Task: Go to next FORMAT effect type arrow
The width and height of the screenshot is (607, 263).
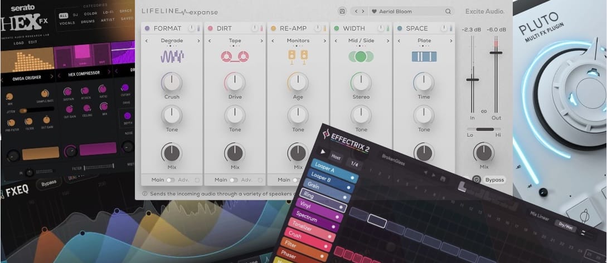Action: 198,41
